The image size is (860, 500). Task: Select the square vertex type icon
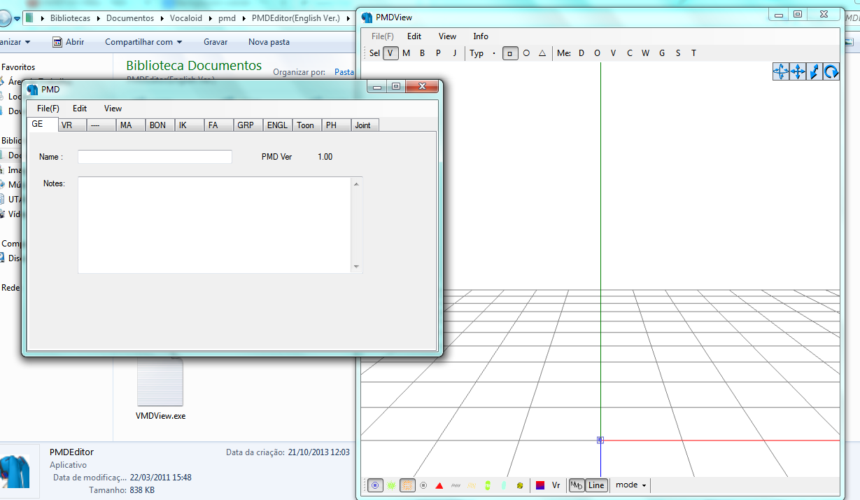pyautogui.click(x=510, y=53)
